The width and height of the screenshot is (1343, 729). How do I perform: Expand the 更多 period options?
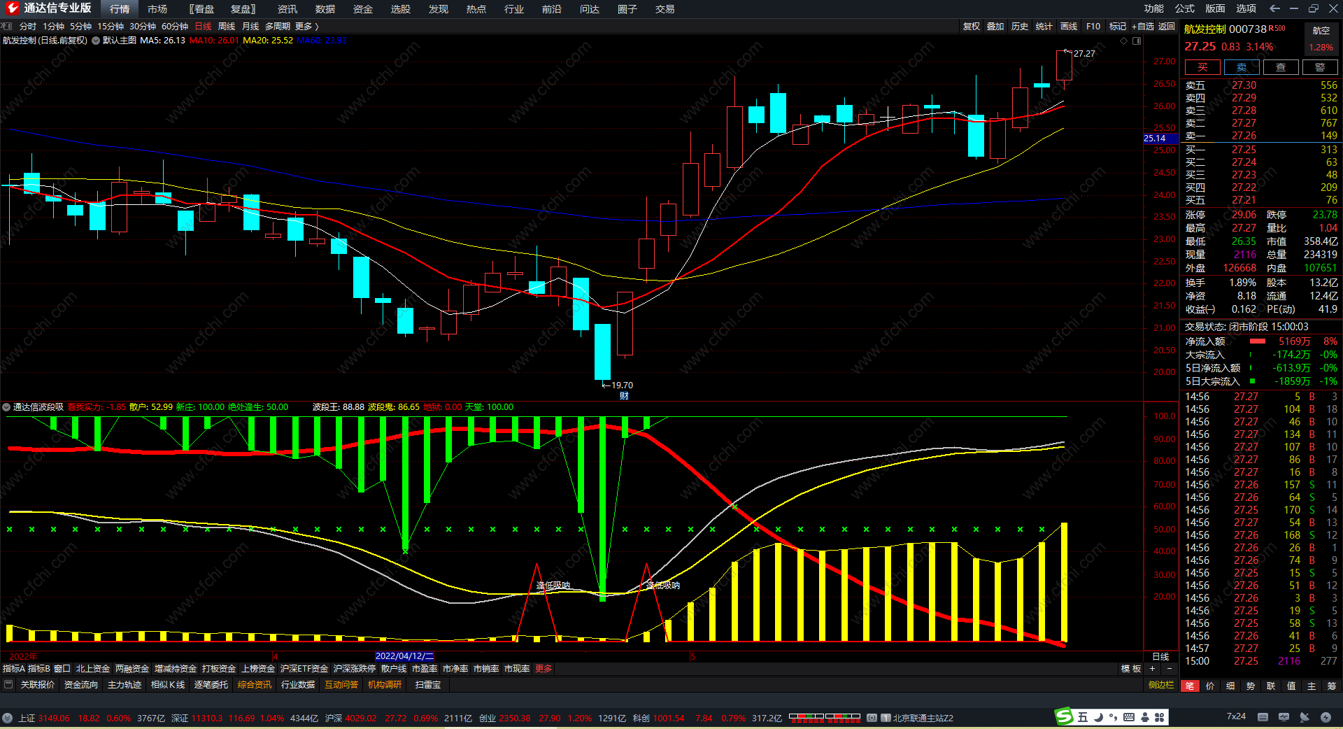[x=307, y=26]
